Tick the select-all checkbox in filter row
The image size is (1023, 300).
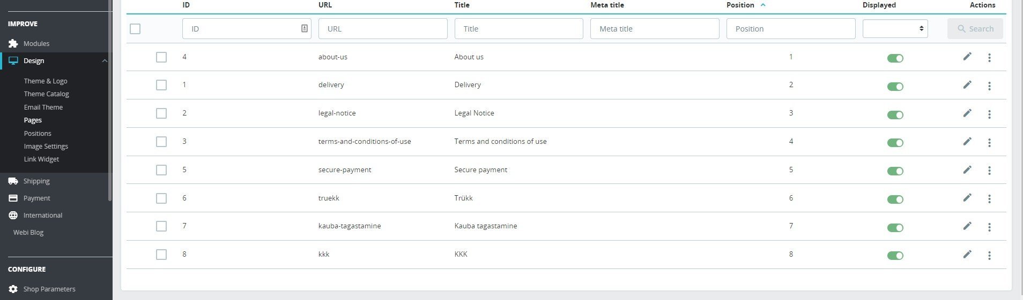tap(135, 29)
